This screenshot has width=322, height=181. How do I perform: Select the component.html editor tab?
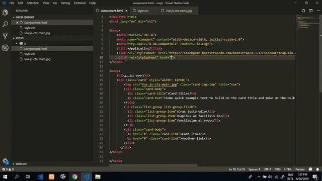click(112, 11)
